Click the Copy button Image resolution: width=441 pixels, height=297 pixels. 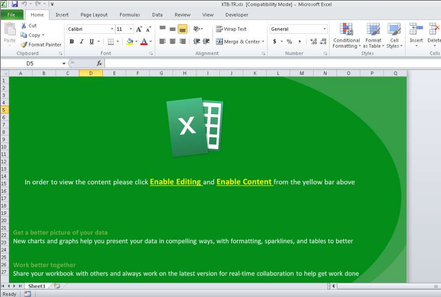[x=30, y=35]
